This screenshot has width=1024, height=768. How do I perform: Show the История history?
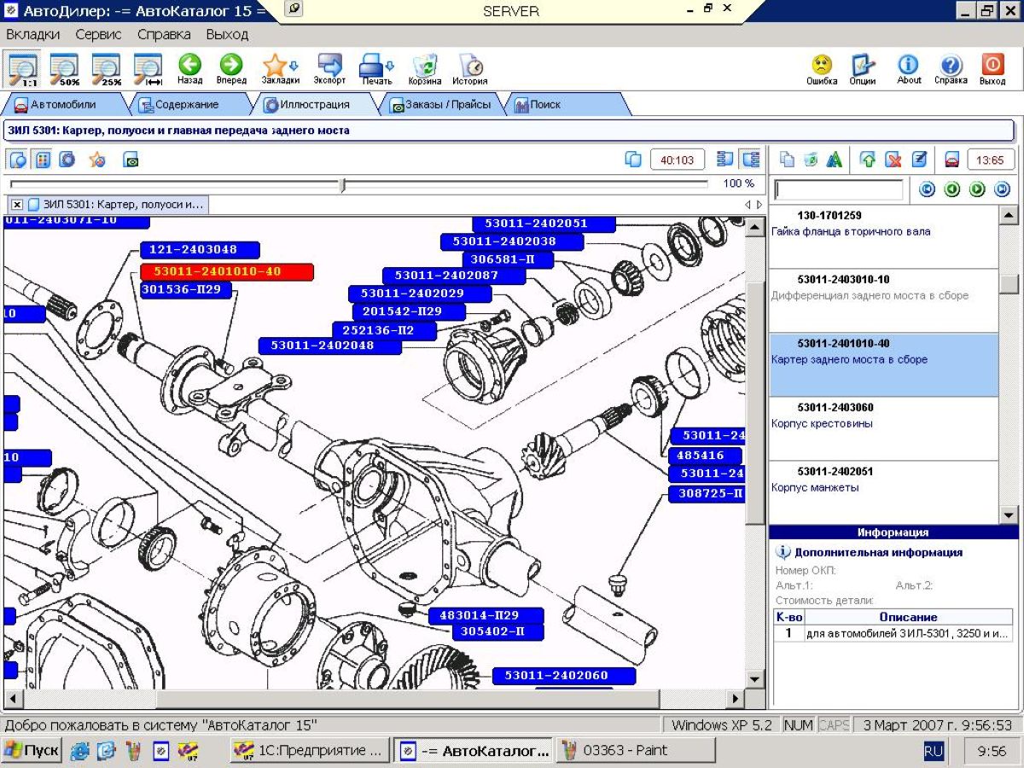click(470, 69)
